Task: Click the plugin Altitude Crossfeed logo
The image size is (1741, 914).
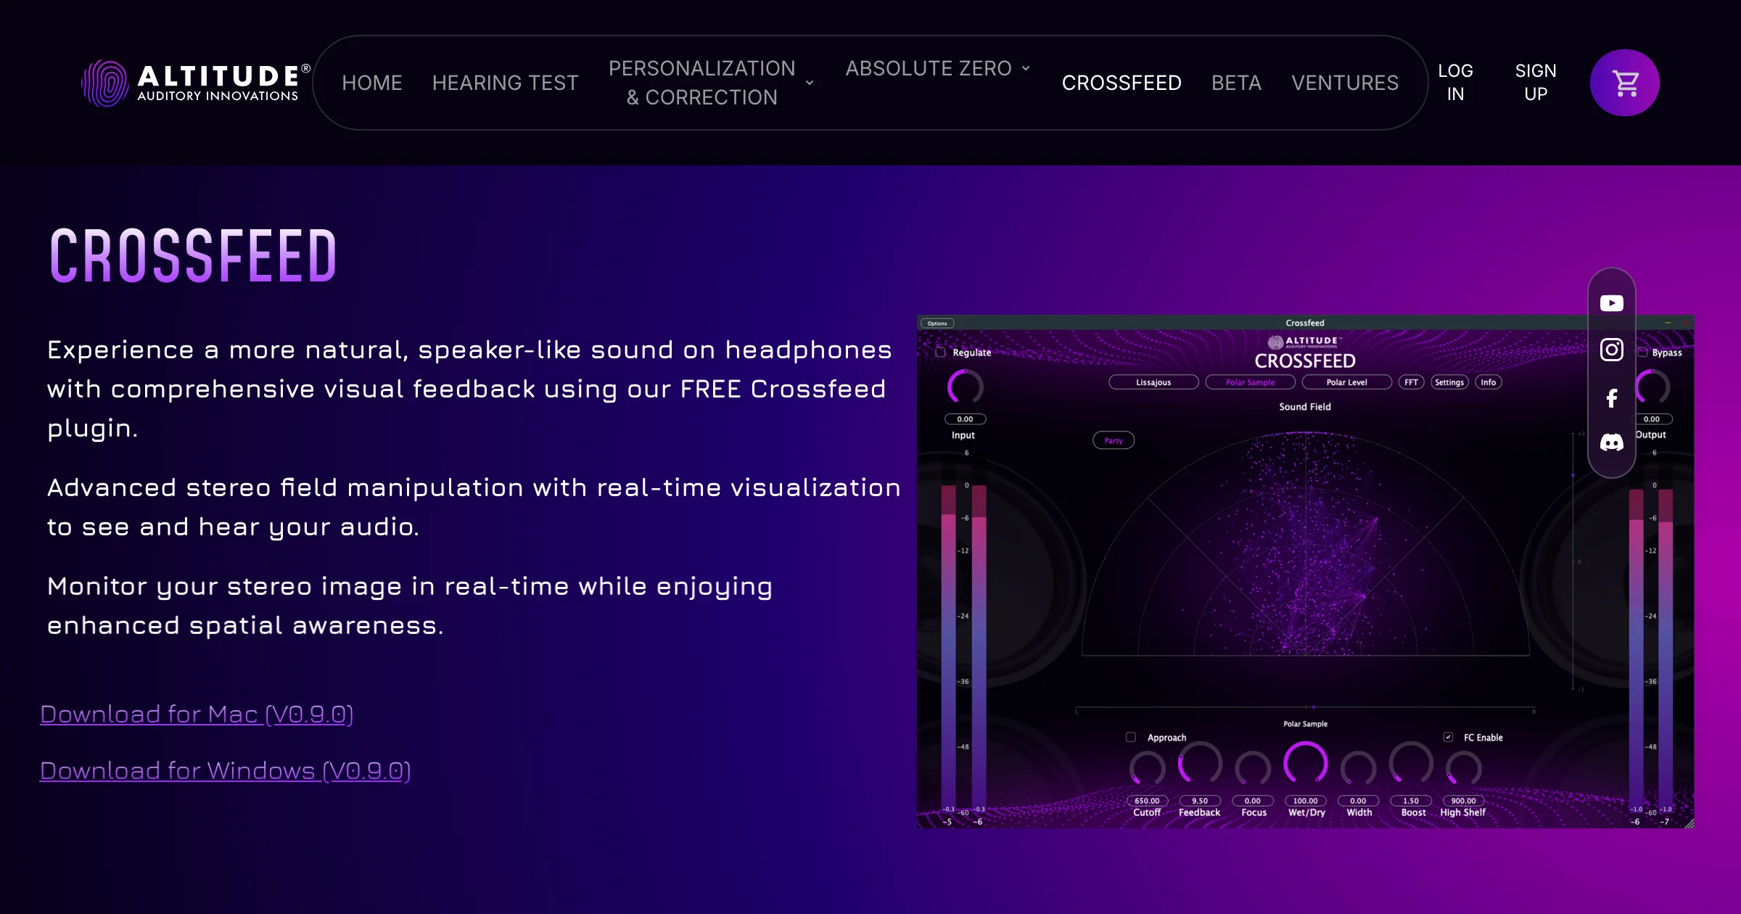Action: [1306, 352]
